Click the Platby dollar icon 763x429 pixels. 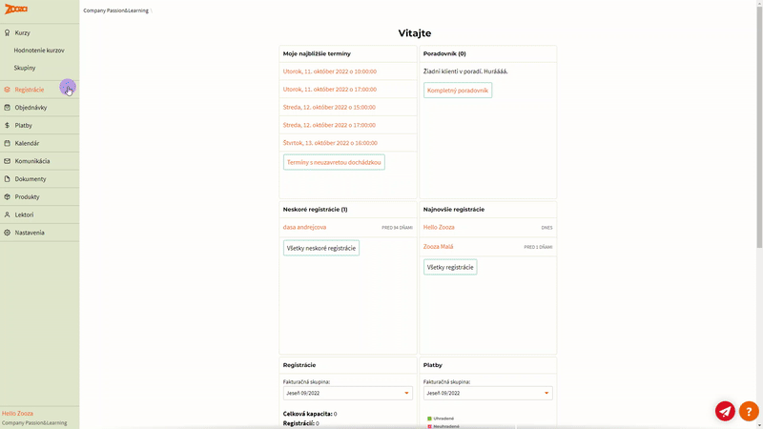[7, 125]
